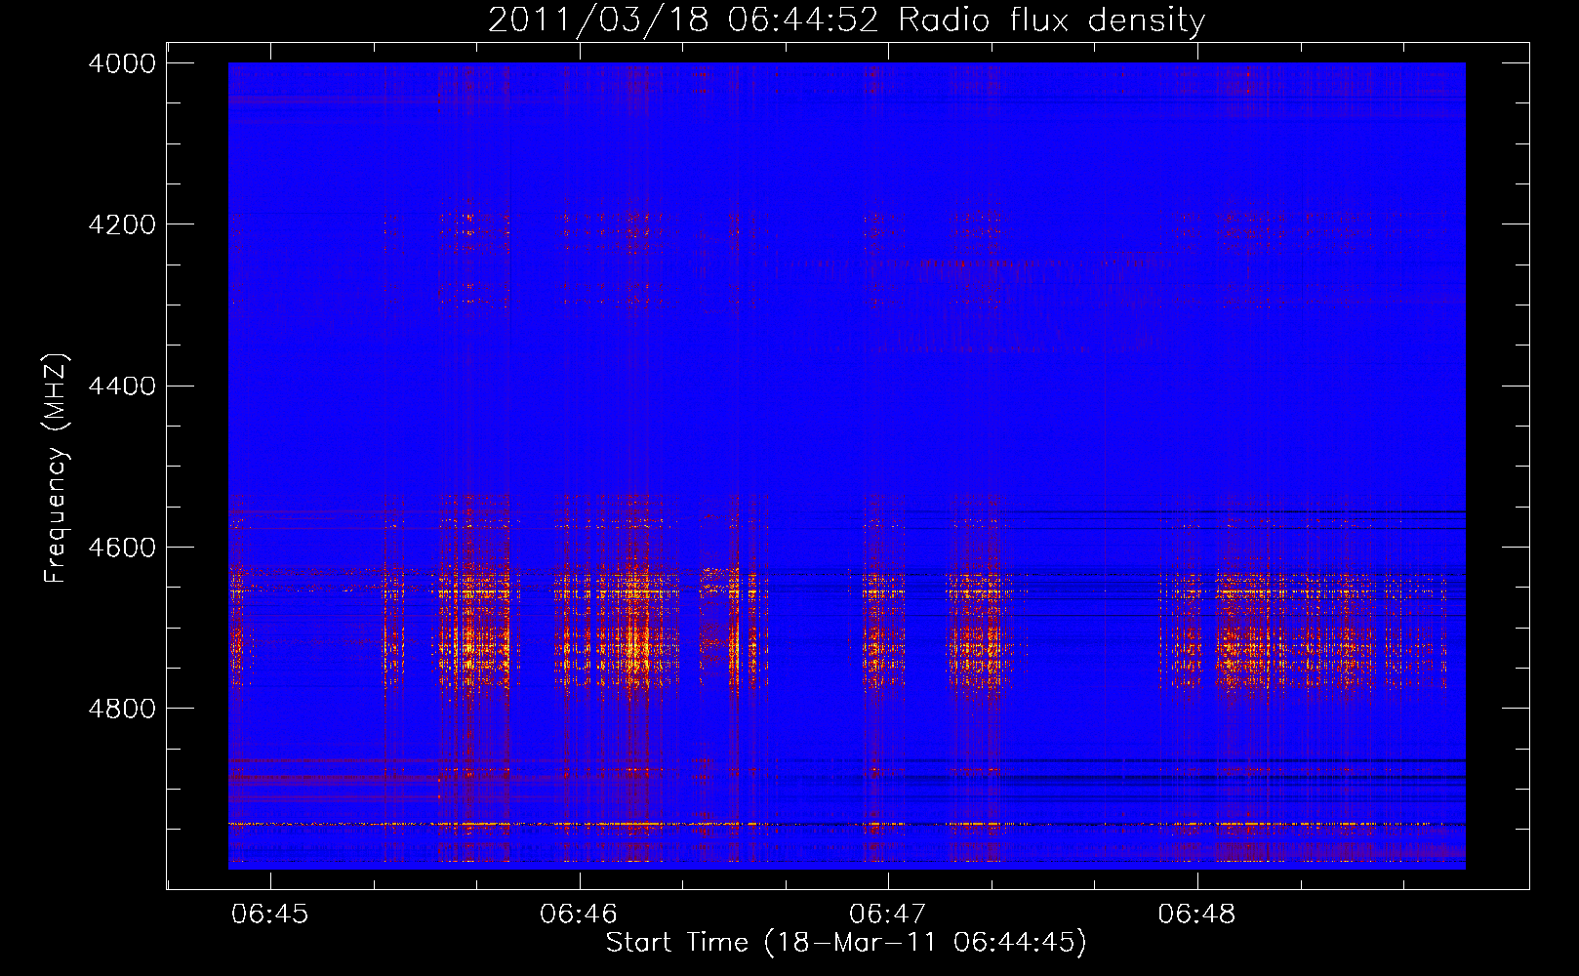Click the 06:46 time tick label
Screen dimensions: 1579x976
point(579,915)
